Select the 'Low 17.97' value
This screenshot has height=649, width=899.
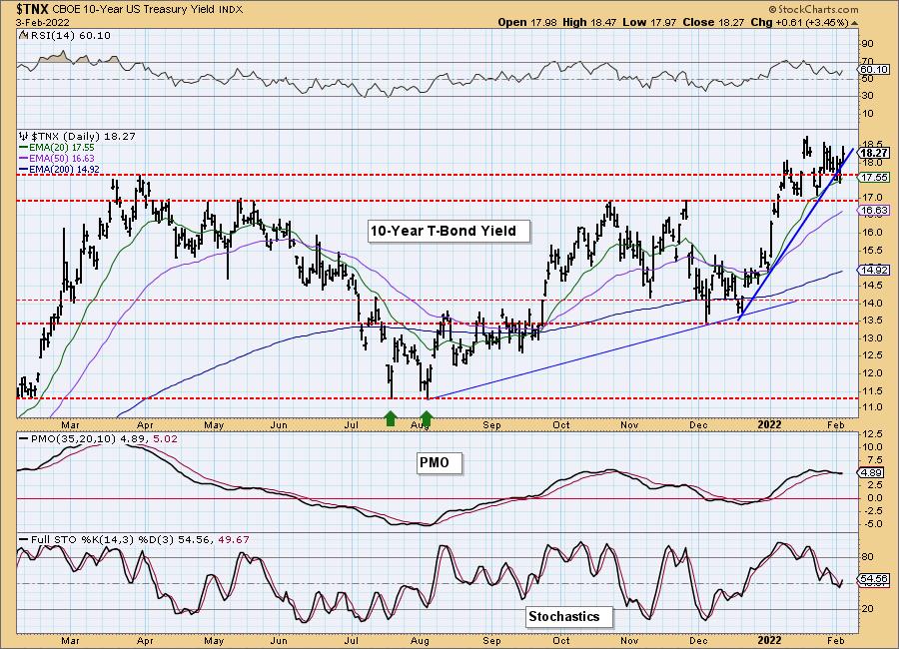649,22
